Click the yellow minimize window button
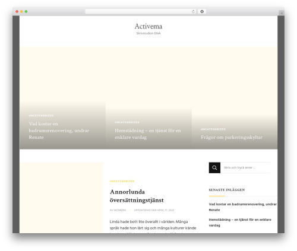The width and height of the screenshot is (297, 251). click(21, 11)
